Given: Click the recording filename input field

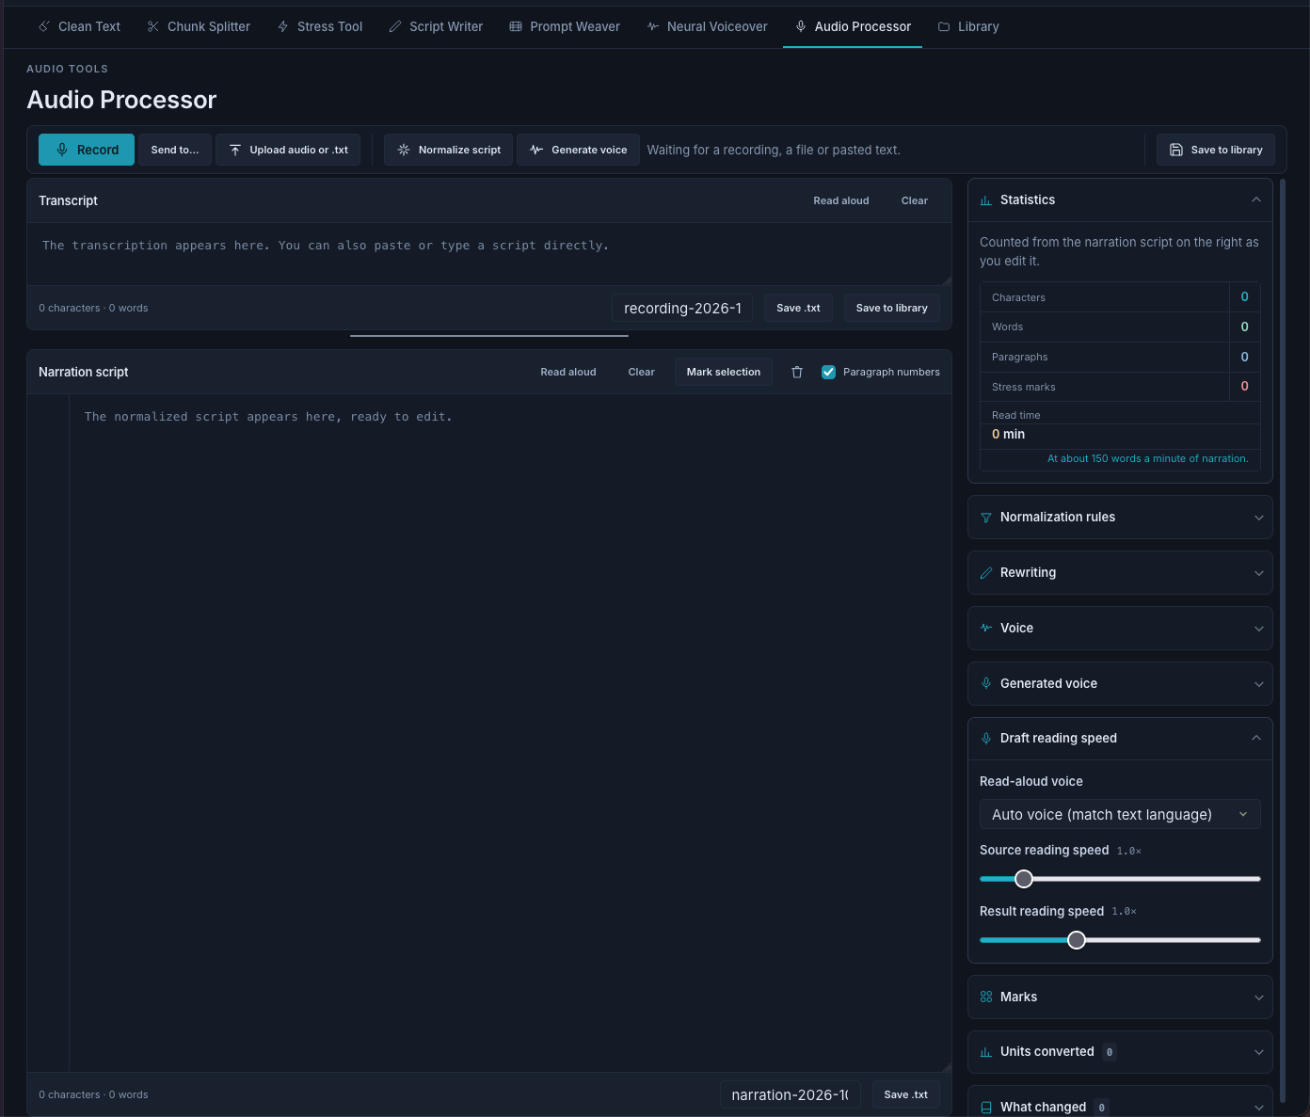Looking at the screenshot, I should [682, 308].
